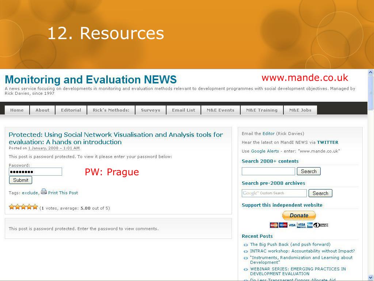Click bullet icon beside The Big Push Back
This screenshot has width=374, height=281.
tap(246, 245)
